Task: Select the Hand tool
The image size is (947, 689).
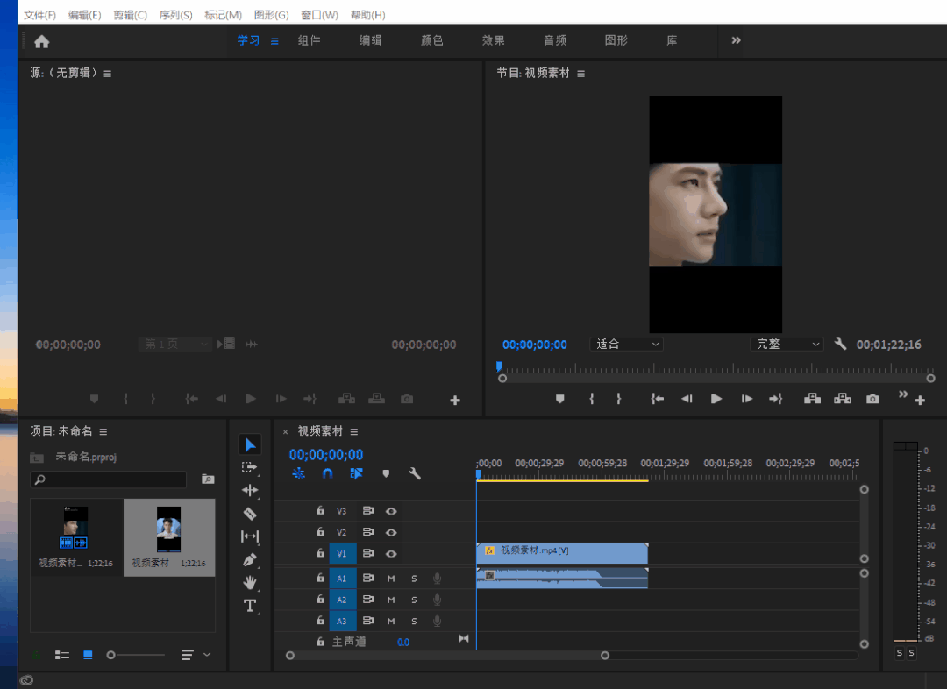Action: tap(250, 582)
